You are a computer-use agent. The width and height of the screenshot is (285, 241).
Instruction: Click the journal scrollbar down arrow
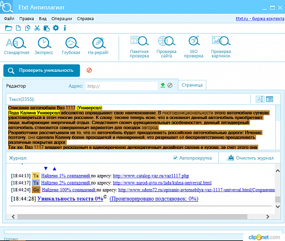(x=278, y=206)
